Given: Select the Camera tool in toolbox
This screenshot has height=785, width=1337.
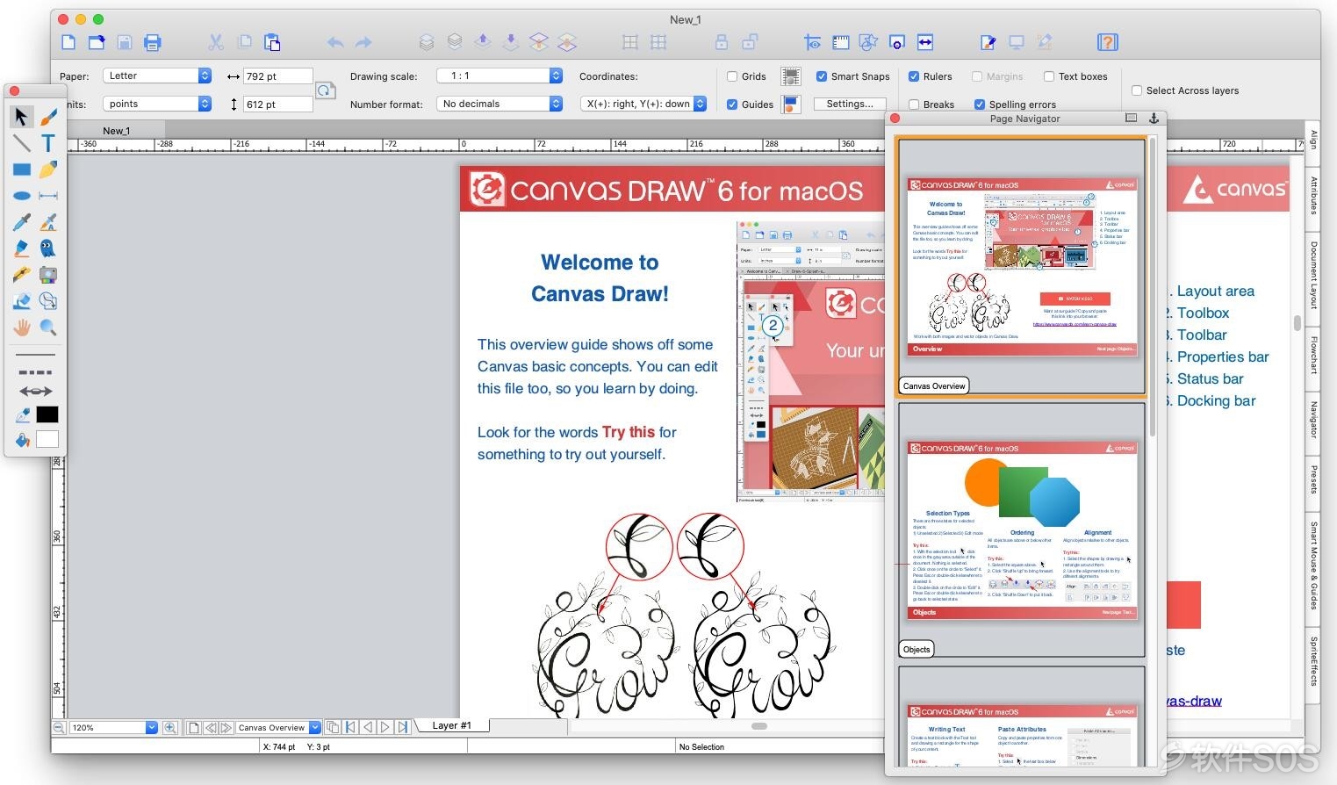Looking at the screenshot, I should (x=48, y=275).
